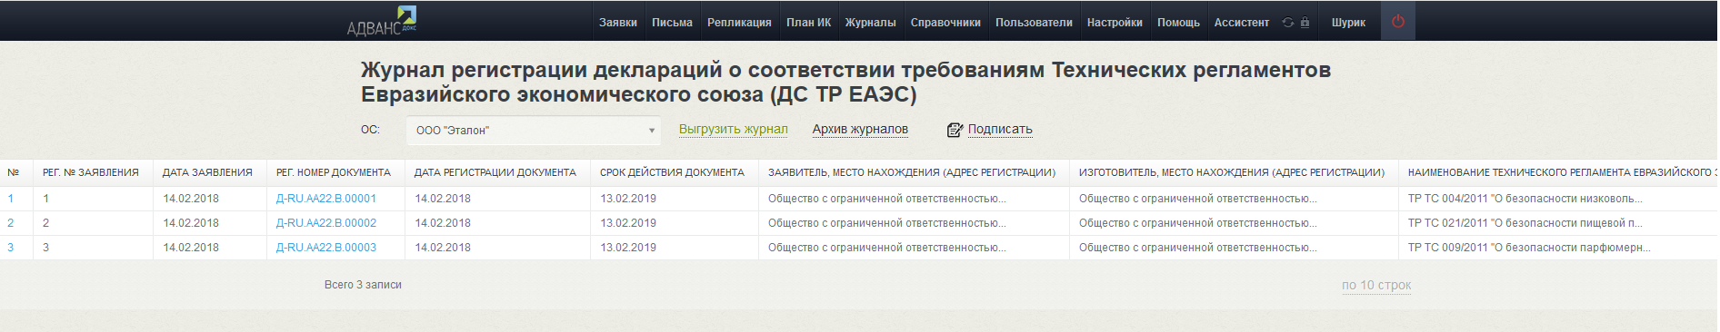Click the Всего 3 записи text

(x=363, y=285)
